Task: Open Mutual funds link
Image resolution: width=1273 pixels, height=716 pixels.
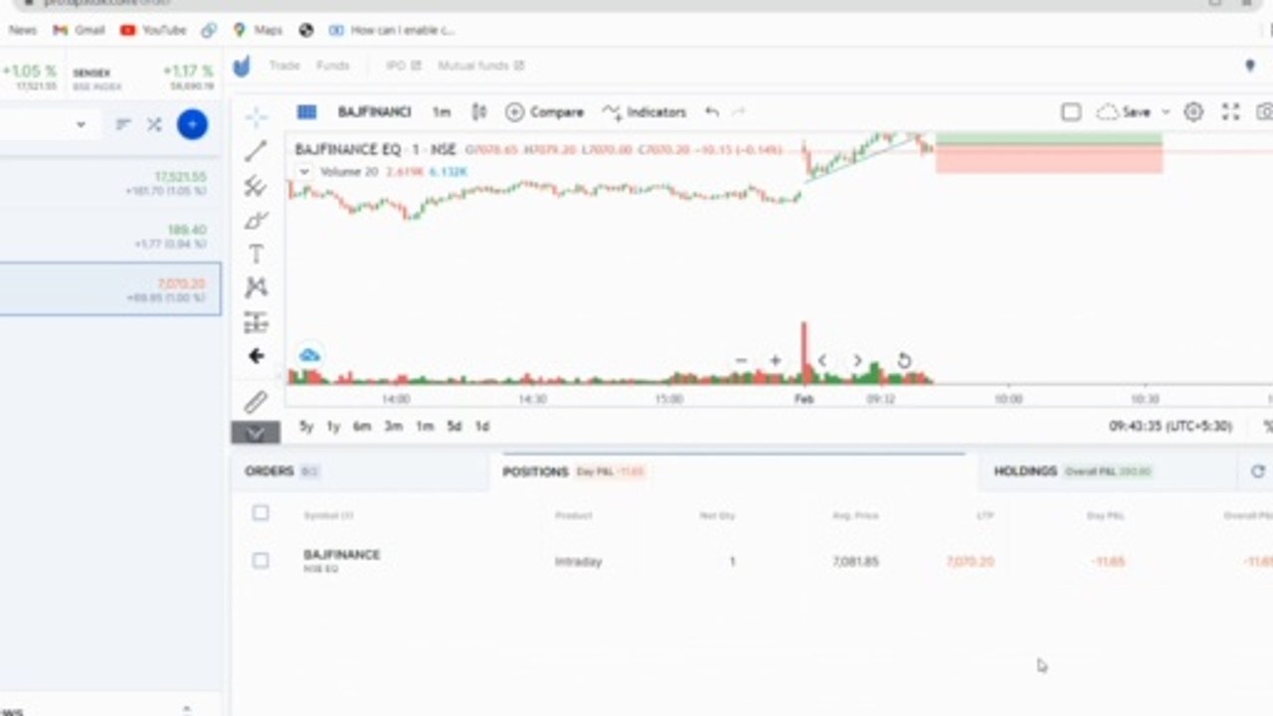Action: coord(481,66)
